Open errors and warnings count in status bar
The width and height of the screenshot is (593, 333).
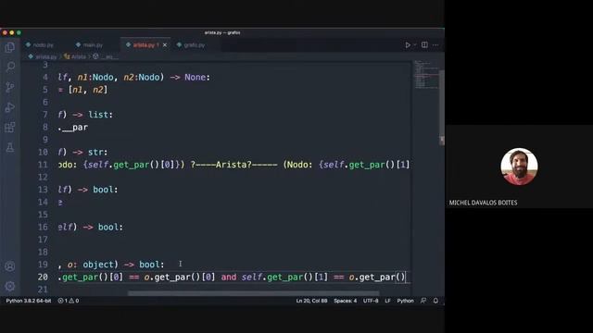coord(69,301)
